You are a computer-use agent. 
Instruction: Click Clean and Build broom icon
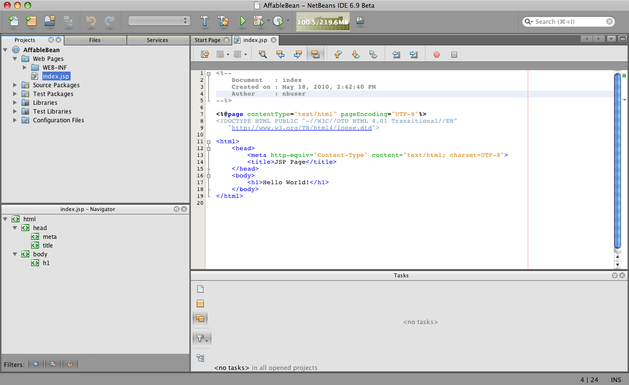[x=223, y=21]
